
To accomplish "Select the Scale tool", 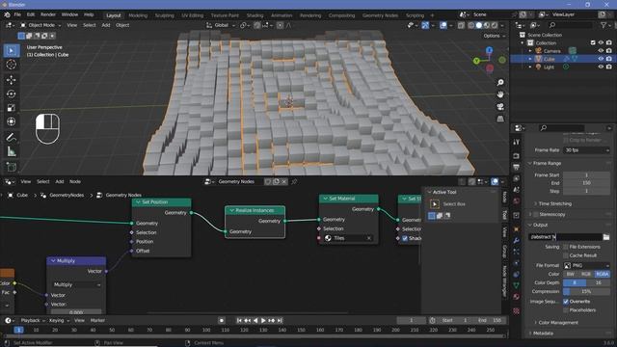I will [x=11, y=107].
